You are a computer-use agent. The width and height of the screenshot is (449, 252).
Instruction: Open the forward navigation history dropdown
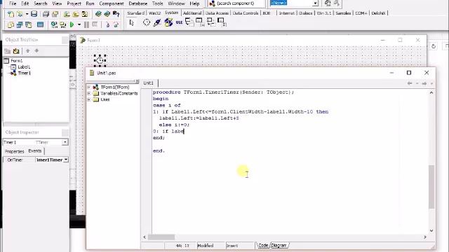coord(431,83)
